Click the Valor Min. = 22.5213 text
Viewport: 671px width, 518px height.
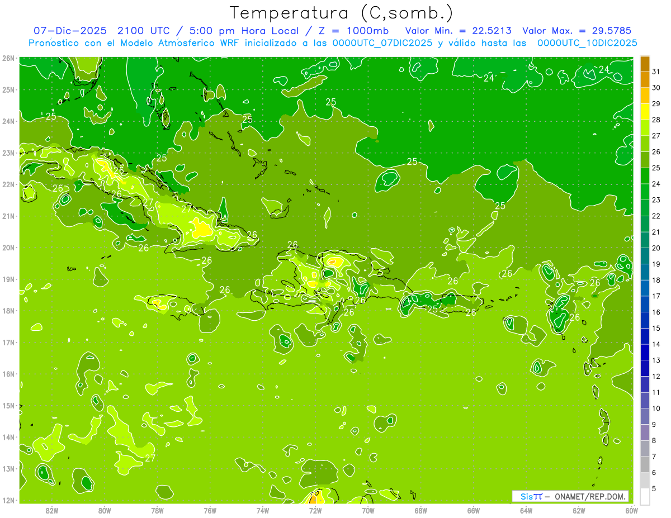coord(459,31)
